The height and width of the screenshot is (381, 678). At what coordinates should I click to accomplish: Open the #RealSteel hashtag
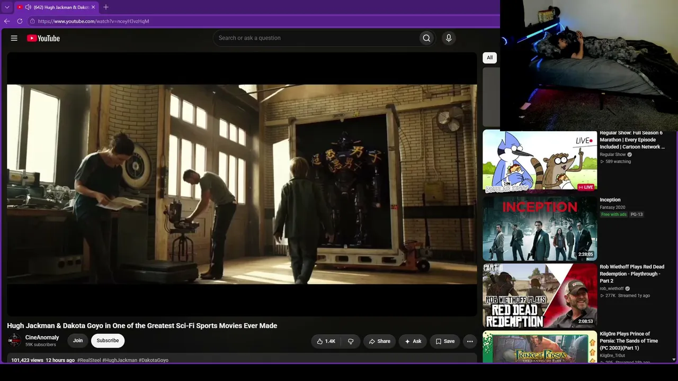(89, 360)
